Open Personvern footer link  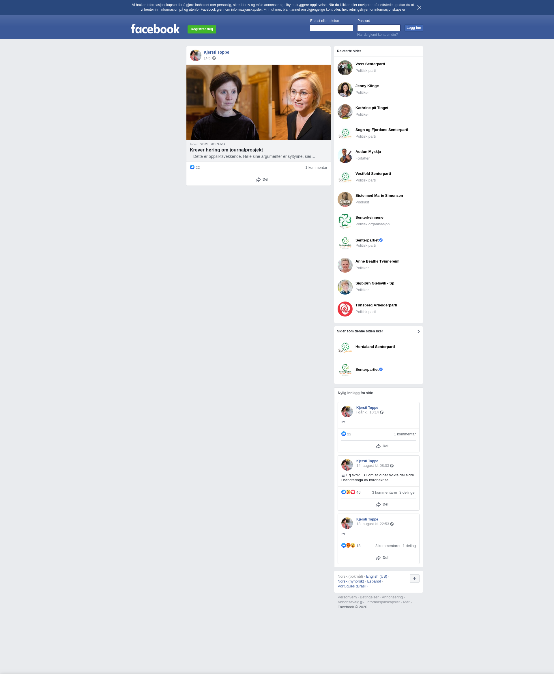coord(347,597)
